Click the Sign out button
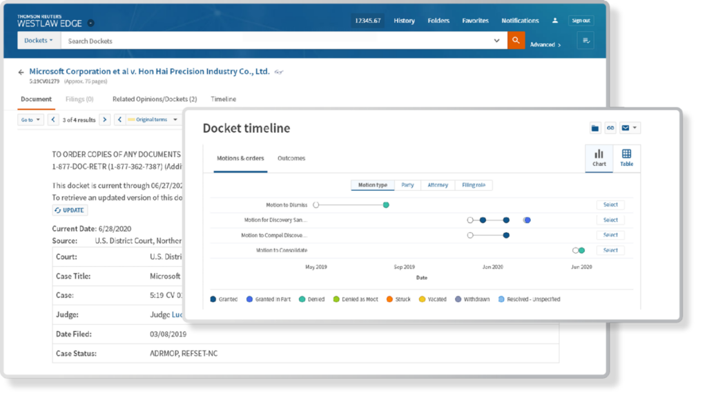This screenshot has width=707, height=398. (x=581, y=21)
